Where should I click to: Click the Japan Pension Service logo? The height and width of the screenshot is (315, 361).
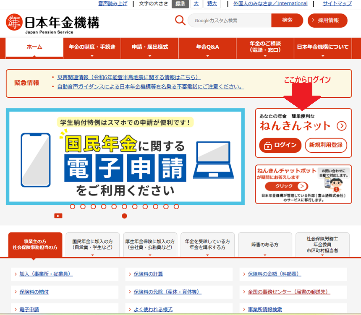point(52,23)
